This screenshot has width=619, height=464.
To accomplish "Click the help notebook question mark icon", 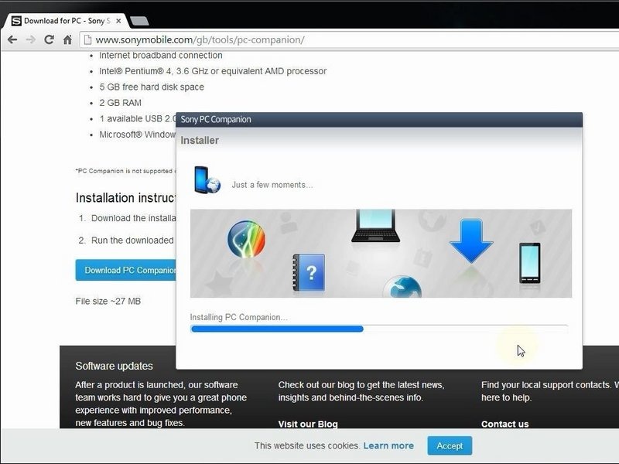I will pyautogui.click(x=309, y=273).
